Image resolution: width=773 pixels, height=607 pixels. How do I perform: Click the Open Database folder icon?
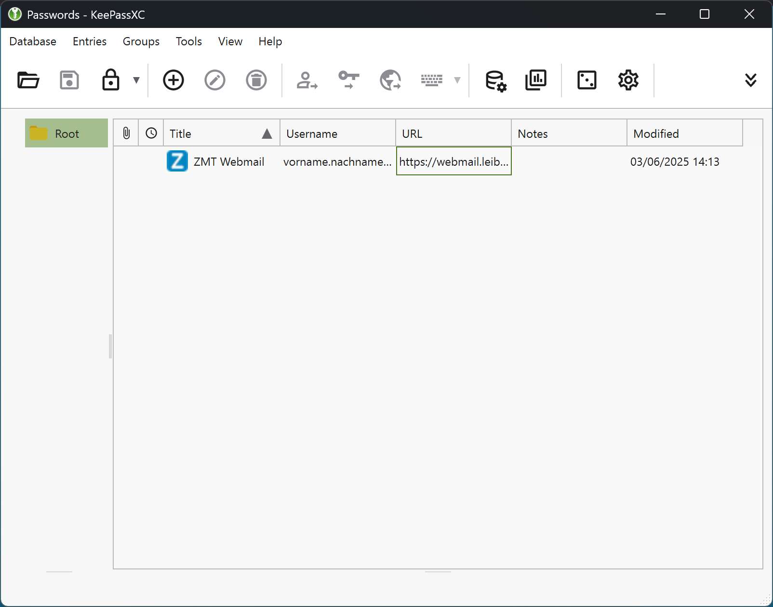[28, 80]
